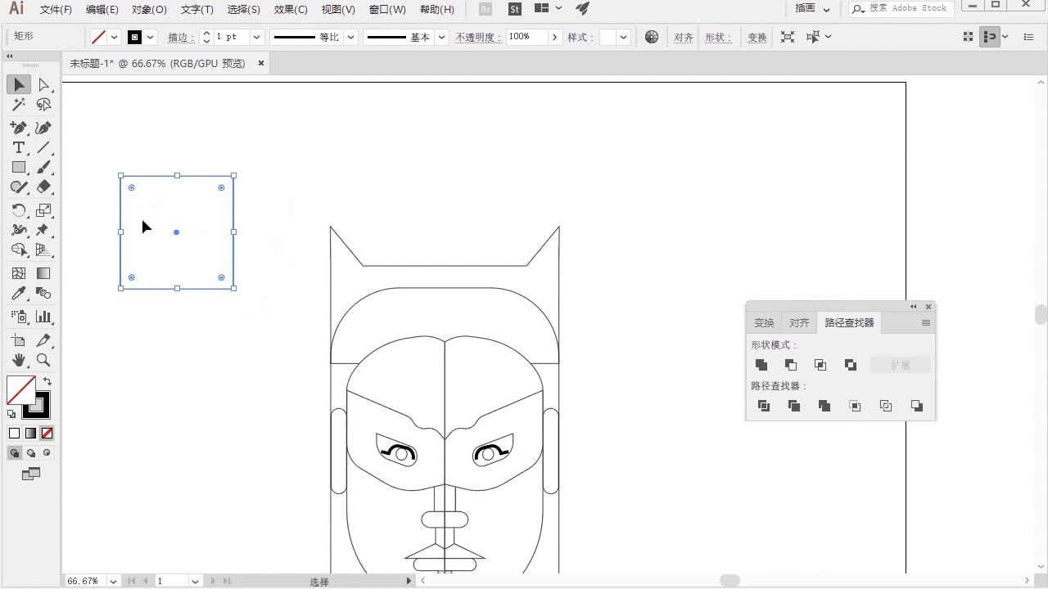The image size is (1048, 589).
Task: Click the Minus Front shape mode icon
Action: pos(791,365)
